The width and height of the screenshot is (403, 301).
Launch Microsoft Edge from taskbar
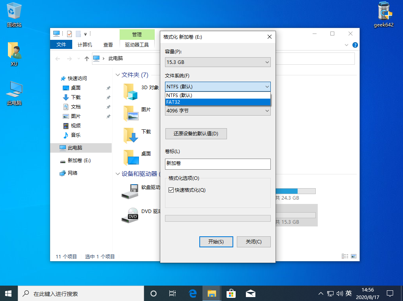point(192,293)
